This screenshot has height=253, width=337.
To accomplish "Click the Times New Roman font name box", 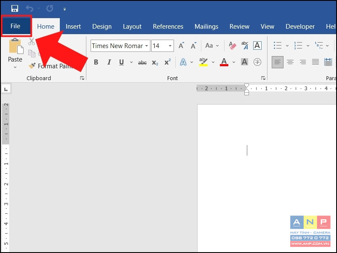I will click(118, 46).
